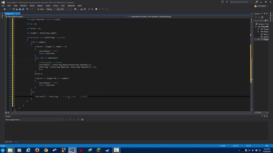The height and width of the screenshot is (153, 273).
Task: Expand the Program.cs node in Solution Explorer
Action: pyautogui.click(x=258, y=40)
